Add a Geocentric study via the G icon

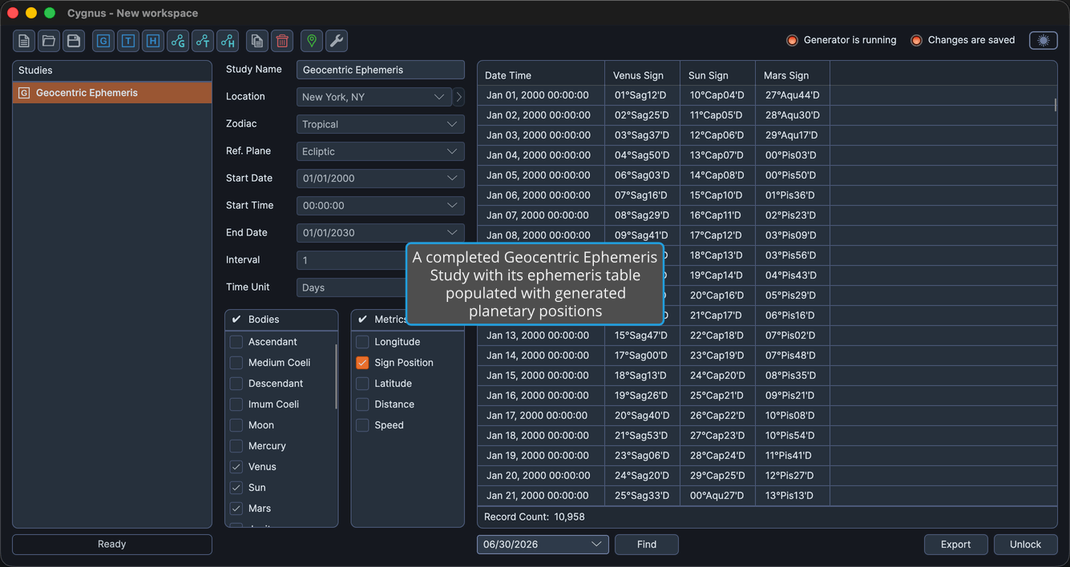point(103,41)
